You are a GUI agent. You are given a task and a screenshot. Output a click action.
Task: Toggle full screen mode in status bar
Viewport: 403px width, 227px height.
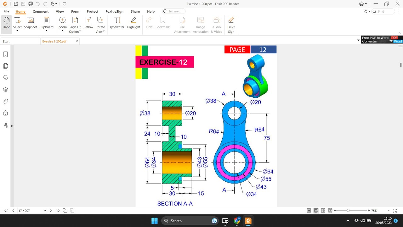point(395,211)
